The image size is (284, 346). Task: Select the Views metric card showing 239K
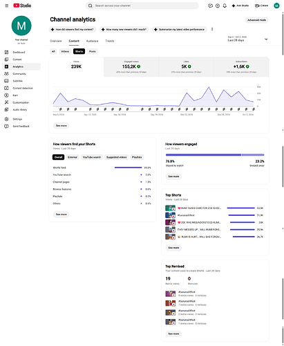click(x=76, y=67)
